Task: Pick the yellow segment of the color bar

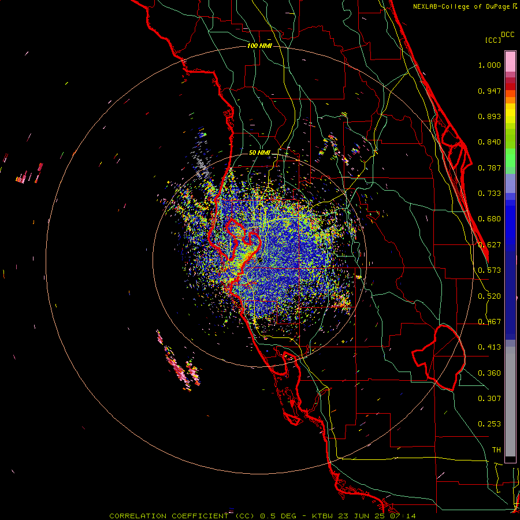Action: pyautogui.click(x=510, y=113)
